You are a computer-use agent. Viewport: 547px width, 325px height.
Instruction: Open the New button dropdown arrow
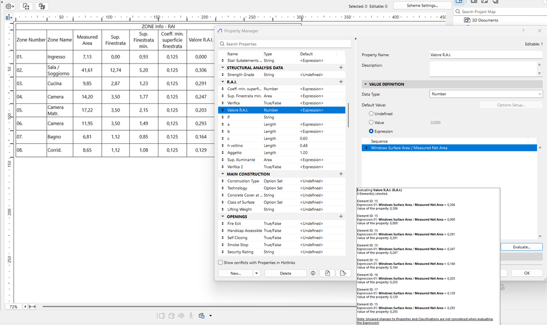pyautogui.click(x=256, y=274)
